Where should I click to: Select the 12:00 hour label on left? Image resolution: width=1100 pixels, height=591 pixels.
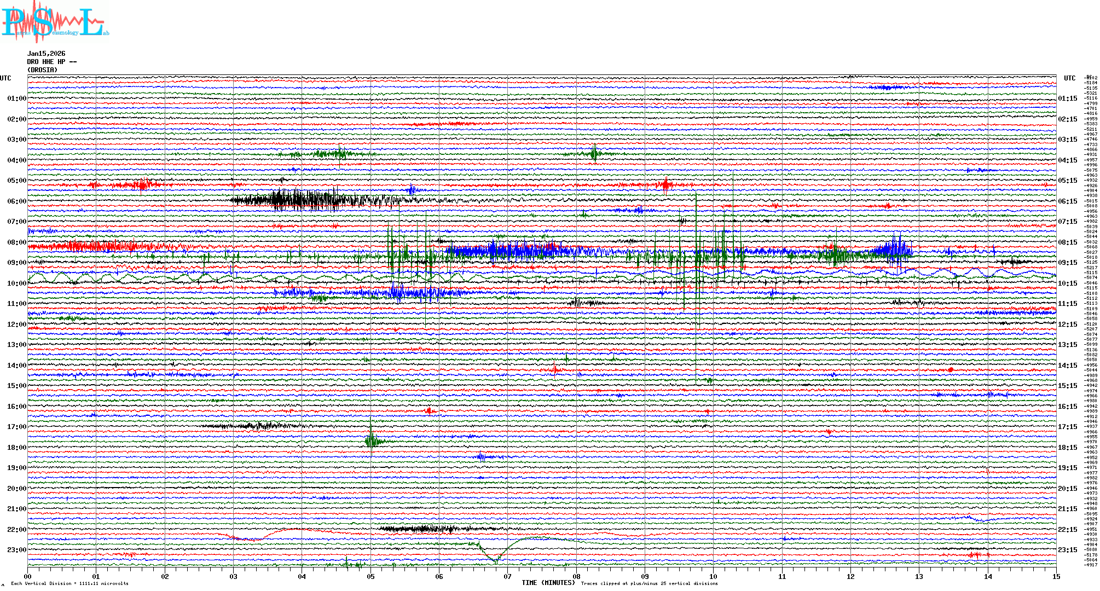point(16,325)
